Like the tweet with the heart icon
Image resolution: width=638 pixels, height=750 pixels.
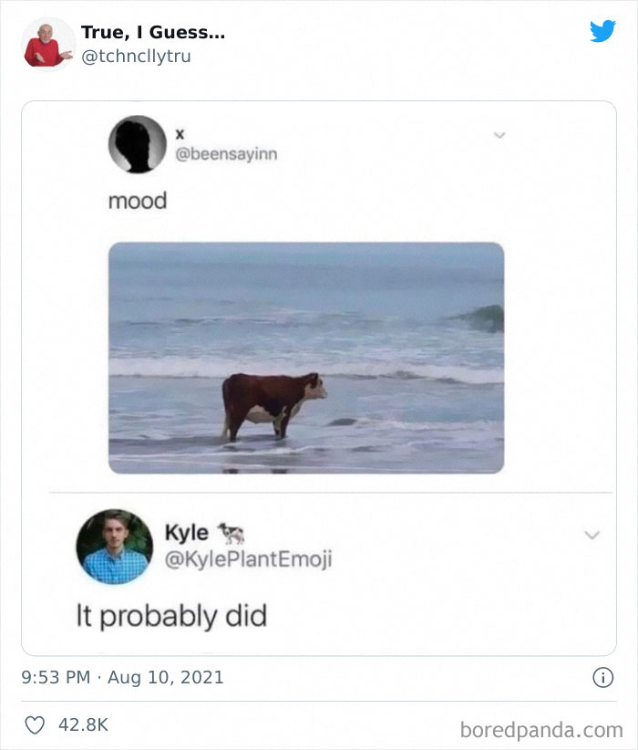tap(35, 725)
